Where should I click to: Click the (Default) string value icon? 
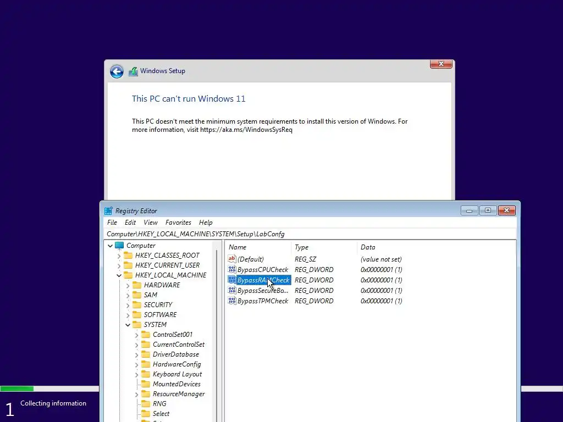(232, 259)
